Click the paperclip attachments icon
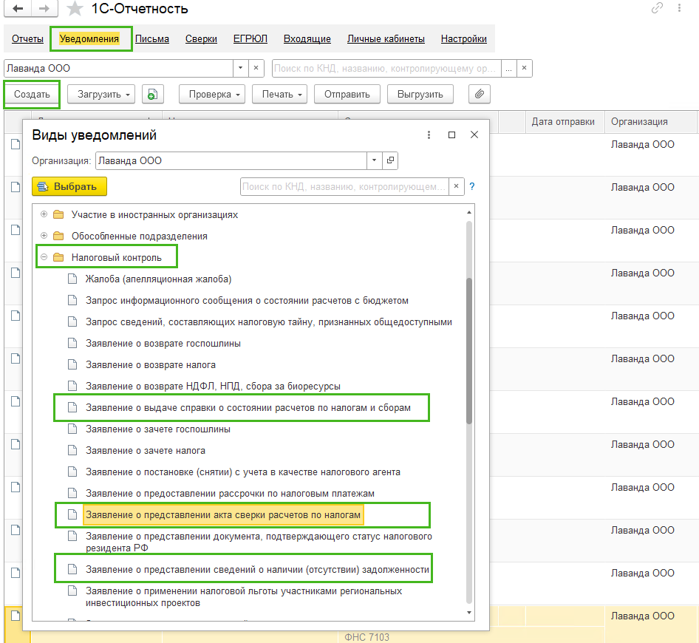The width and height of the screenshot is (699, 643). click(480, 94)
